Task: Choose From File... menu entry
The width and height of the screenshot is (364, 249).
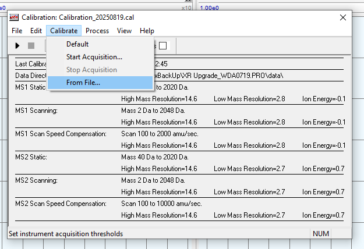Action: [100, 83]
